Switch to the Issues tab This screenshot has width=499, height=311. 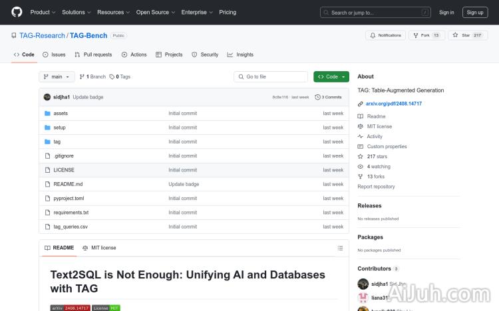[x=54, y=54]
